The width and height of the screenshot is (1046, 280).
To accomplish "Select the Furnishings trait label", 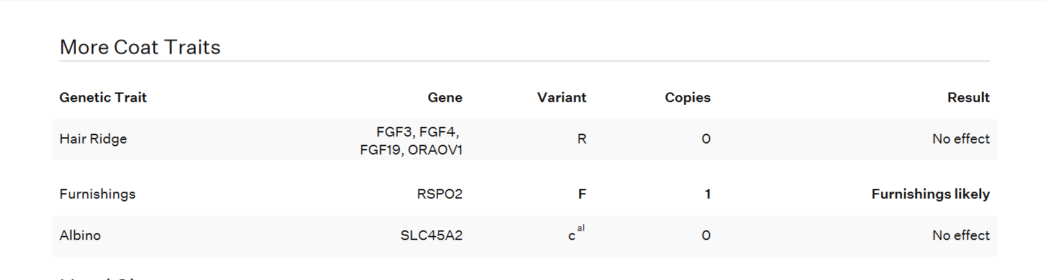I will coord(97,194).
